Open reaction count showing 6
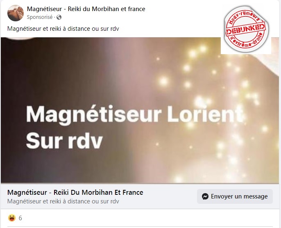This screenshot has width=281, height=228. coord(20,218)
